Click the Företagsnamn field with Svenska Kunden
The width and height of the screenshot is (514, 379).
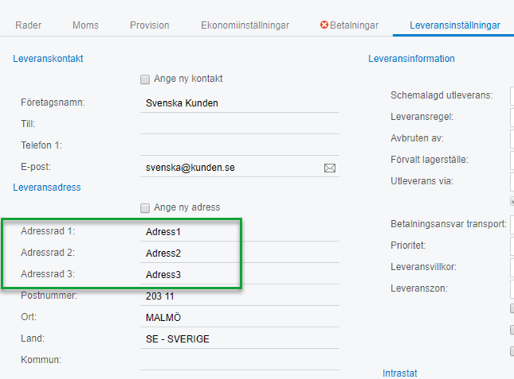238,102
